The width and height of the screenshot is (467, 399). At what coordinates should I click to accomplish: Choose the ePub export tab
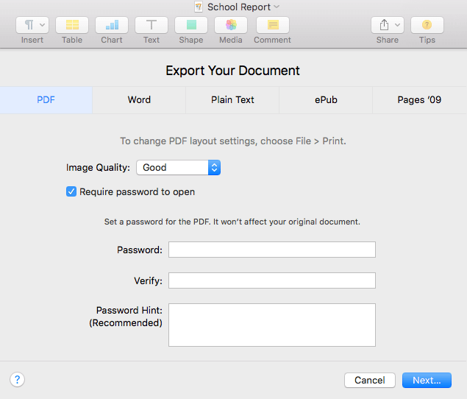[x=326, y=100]
